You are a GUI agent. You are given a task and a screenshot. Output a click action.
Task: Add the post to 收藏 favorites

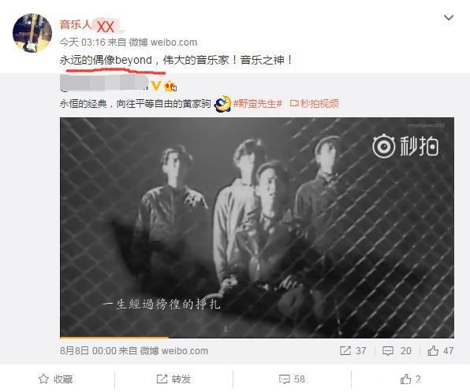point(56,379)
